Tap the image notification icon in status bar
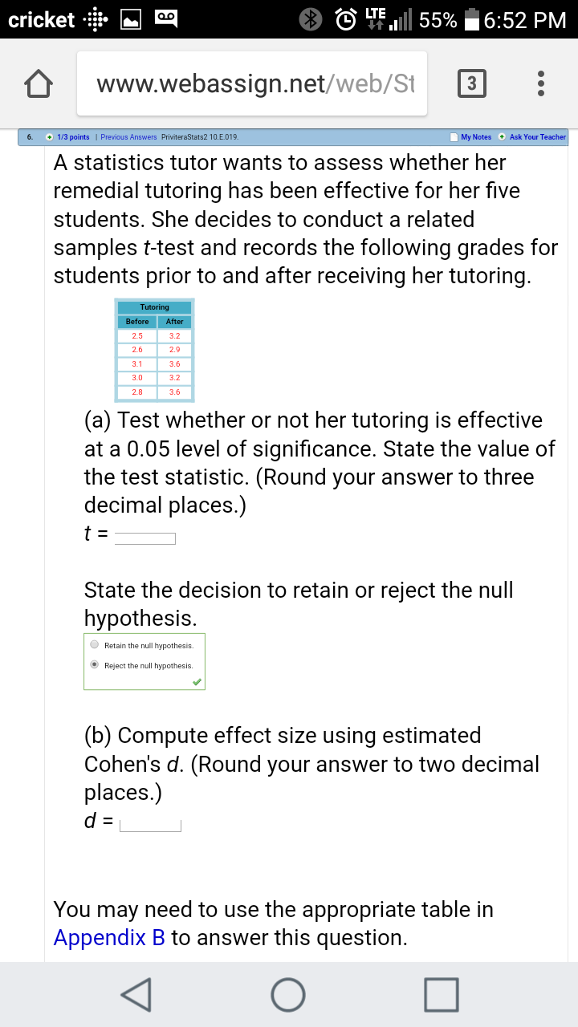This screenshot has height=1027, width=578. tap(132, 19)
